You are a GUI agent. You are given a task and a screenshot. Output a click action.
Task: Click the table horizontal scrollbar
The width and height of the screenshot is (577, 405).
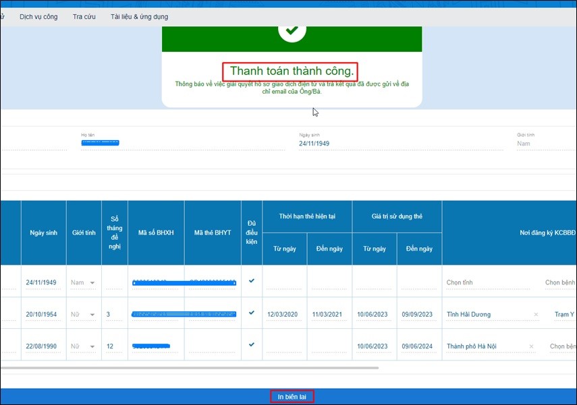coord(189,368)
